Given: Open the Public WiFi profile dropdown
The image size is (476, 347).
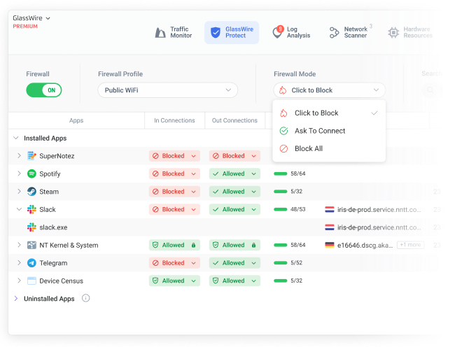Looking at the screenshot, I should point(167,90).
